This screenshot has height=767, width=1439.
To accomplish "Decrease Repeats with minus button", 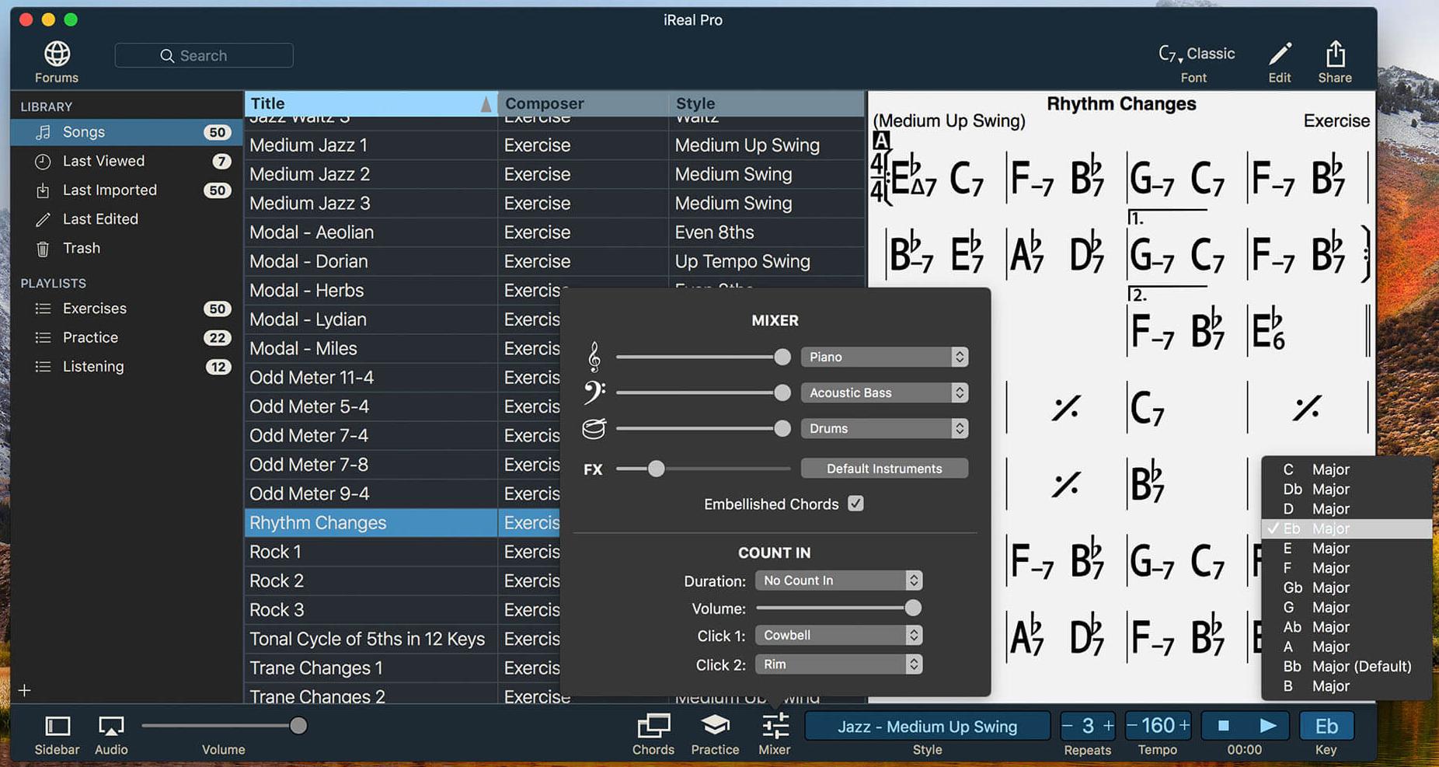I will pos(1068,726).
